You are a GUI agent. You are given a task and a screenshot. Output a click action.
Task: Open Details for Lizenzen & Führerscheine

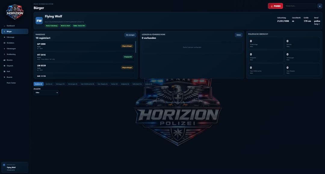[239, 35]
